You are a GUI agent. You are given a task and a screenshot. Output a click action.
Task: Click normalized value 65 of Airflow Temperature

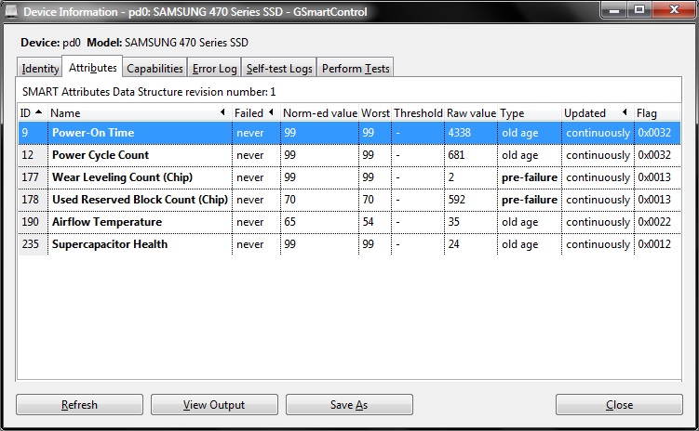coord(319,222)
